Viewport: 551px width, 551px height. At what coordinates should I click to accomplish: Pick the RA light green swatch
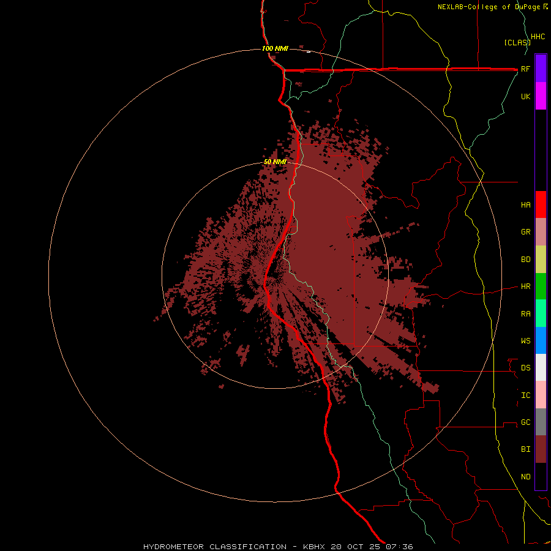541,313
